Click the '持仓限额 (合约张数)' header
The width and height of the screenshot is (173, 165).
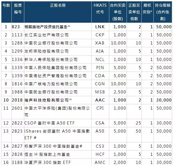[x=163, y=12]
